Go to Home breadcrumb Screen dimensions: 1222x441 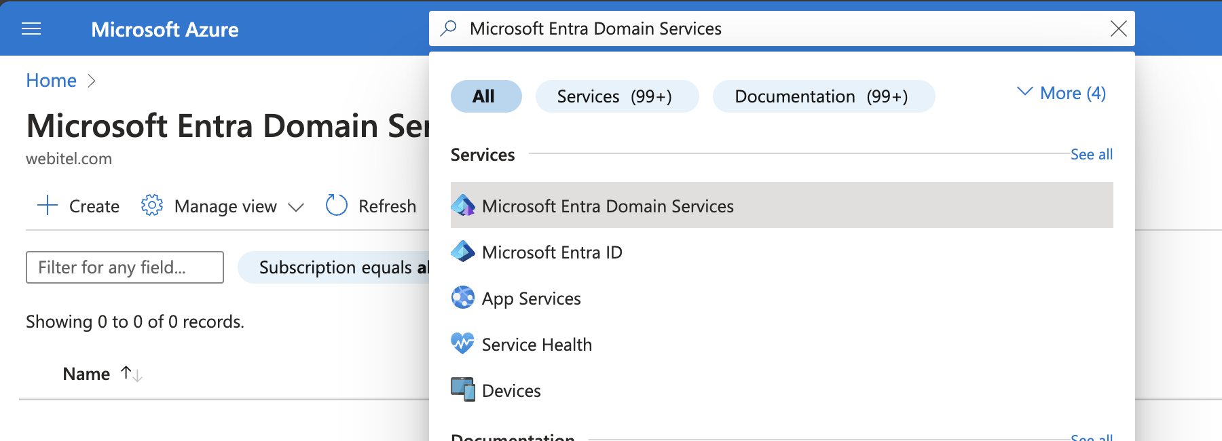pos(51,81)
